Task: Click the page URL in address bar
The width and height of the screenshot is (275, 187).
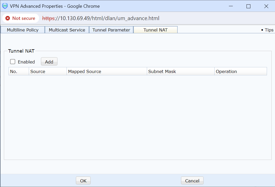Action: 101,18
